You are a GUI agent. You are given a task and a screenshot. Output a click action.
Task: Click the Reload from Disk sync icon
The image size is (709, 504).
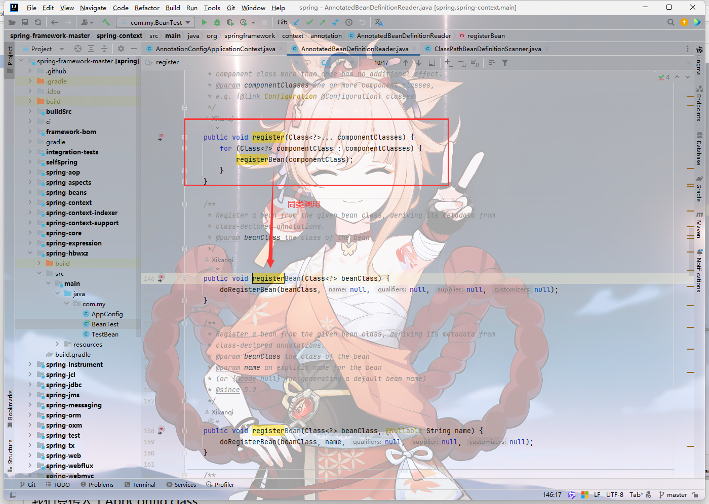tap(38, 22)
